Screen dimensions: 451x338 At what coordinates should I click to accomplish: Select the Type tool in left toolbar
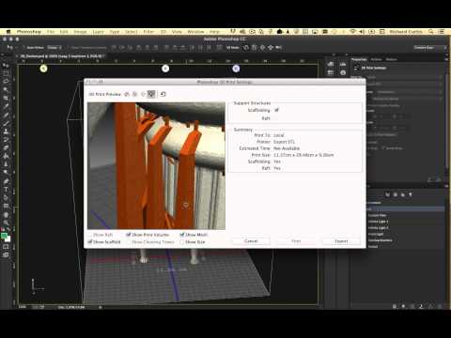click(6, 190)
